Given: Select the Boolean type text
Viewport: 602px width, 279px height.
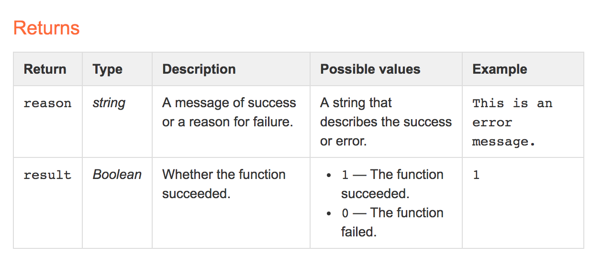Looking at the screenshot, I should (117, 174).
